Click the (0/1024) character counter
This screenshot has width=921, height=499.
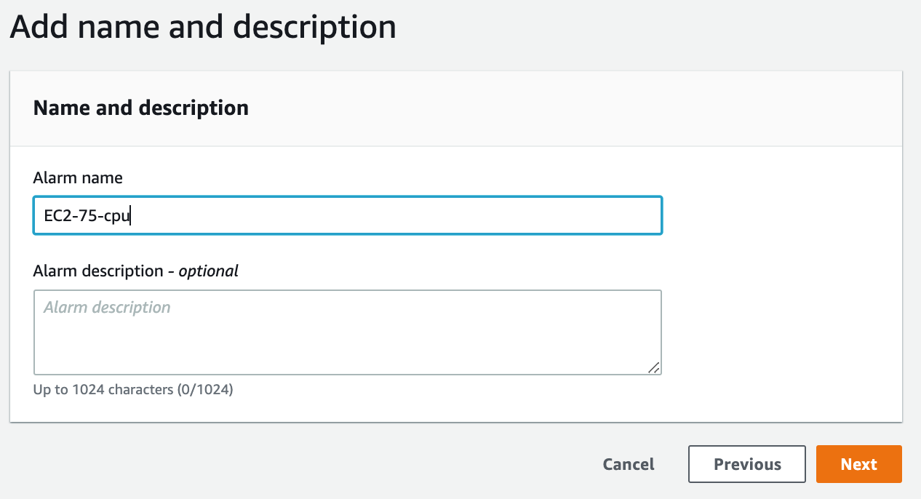click(205, 390)
